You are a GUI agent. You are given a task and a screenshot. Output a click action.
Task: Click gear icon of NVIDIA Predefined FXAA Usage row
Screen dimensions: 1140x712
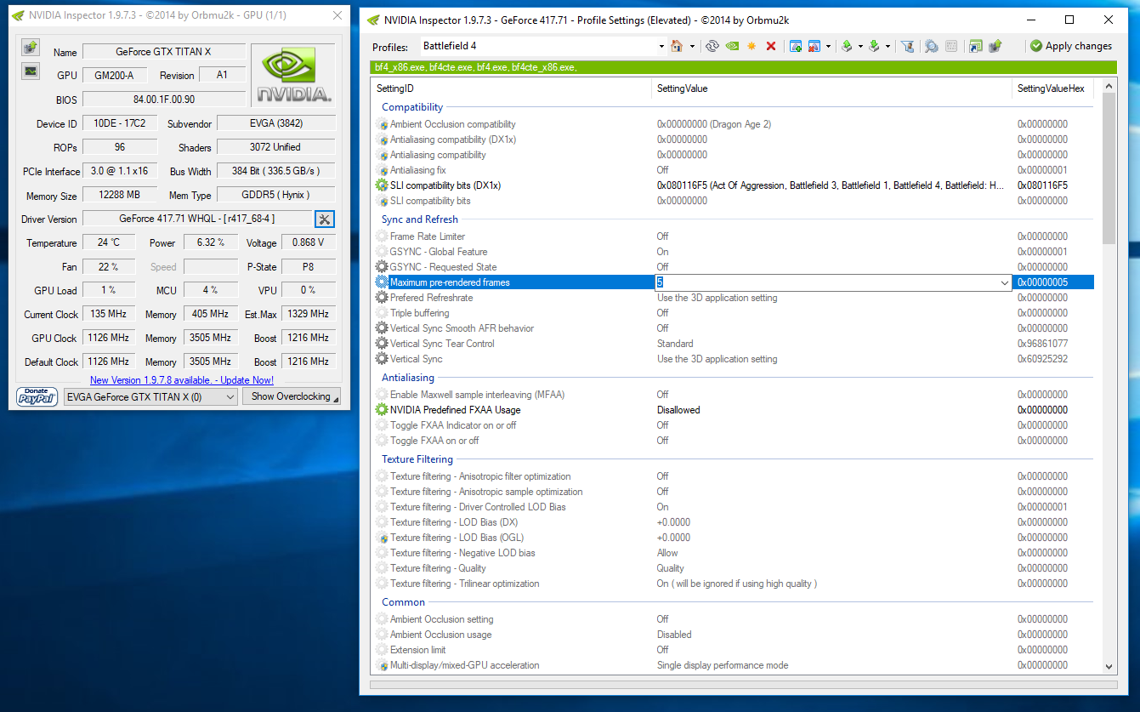pyautogui.click(x=382, y=410)
